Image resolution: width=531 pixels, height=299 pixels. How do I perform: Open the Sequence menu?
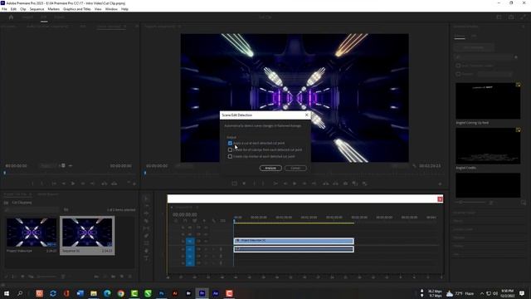(x=37, y=9)
